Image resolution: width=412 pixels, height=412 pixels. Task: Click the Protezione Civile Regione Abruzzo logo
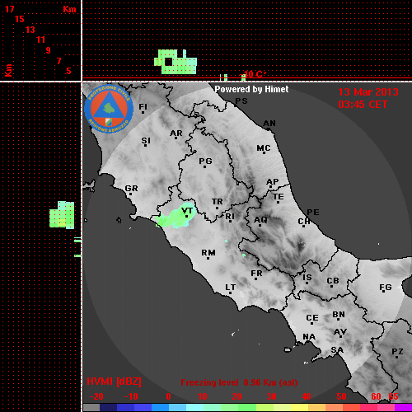[x=109, y=109]
